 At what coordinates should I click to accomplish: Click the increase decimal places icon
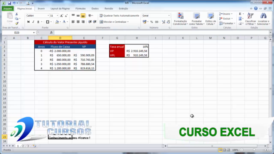click(x=164, y=22)
